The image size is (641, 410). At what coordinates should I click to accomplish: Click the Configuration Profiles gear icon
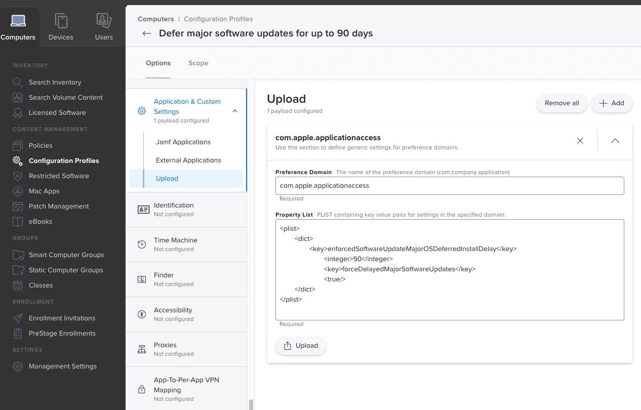coord(18,160)
